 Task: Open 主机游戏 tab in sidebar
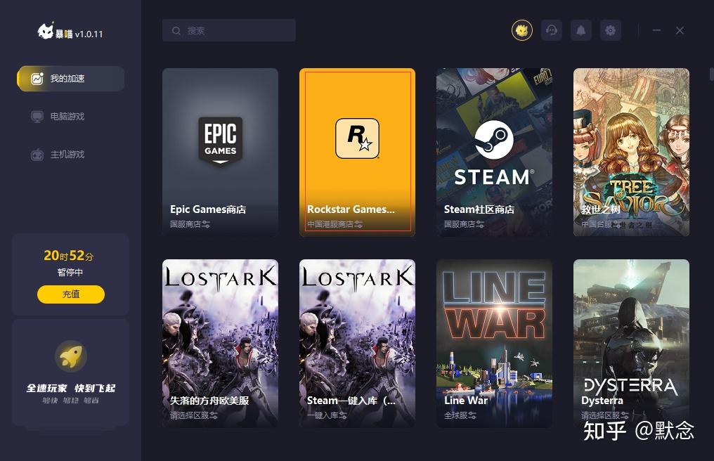click(70, 155)
